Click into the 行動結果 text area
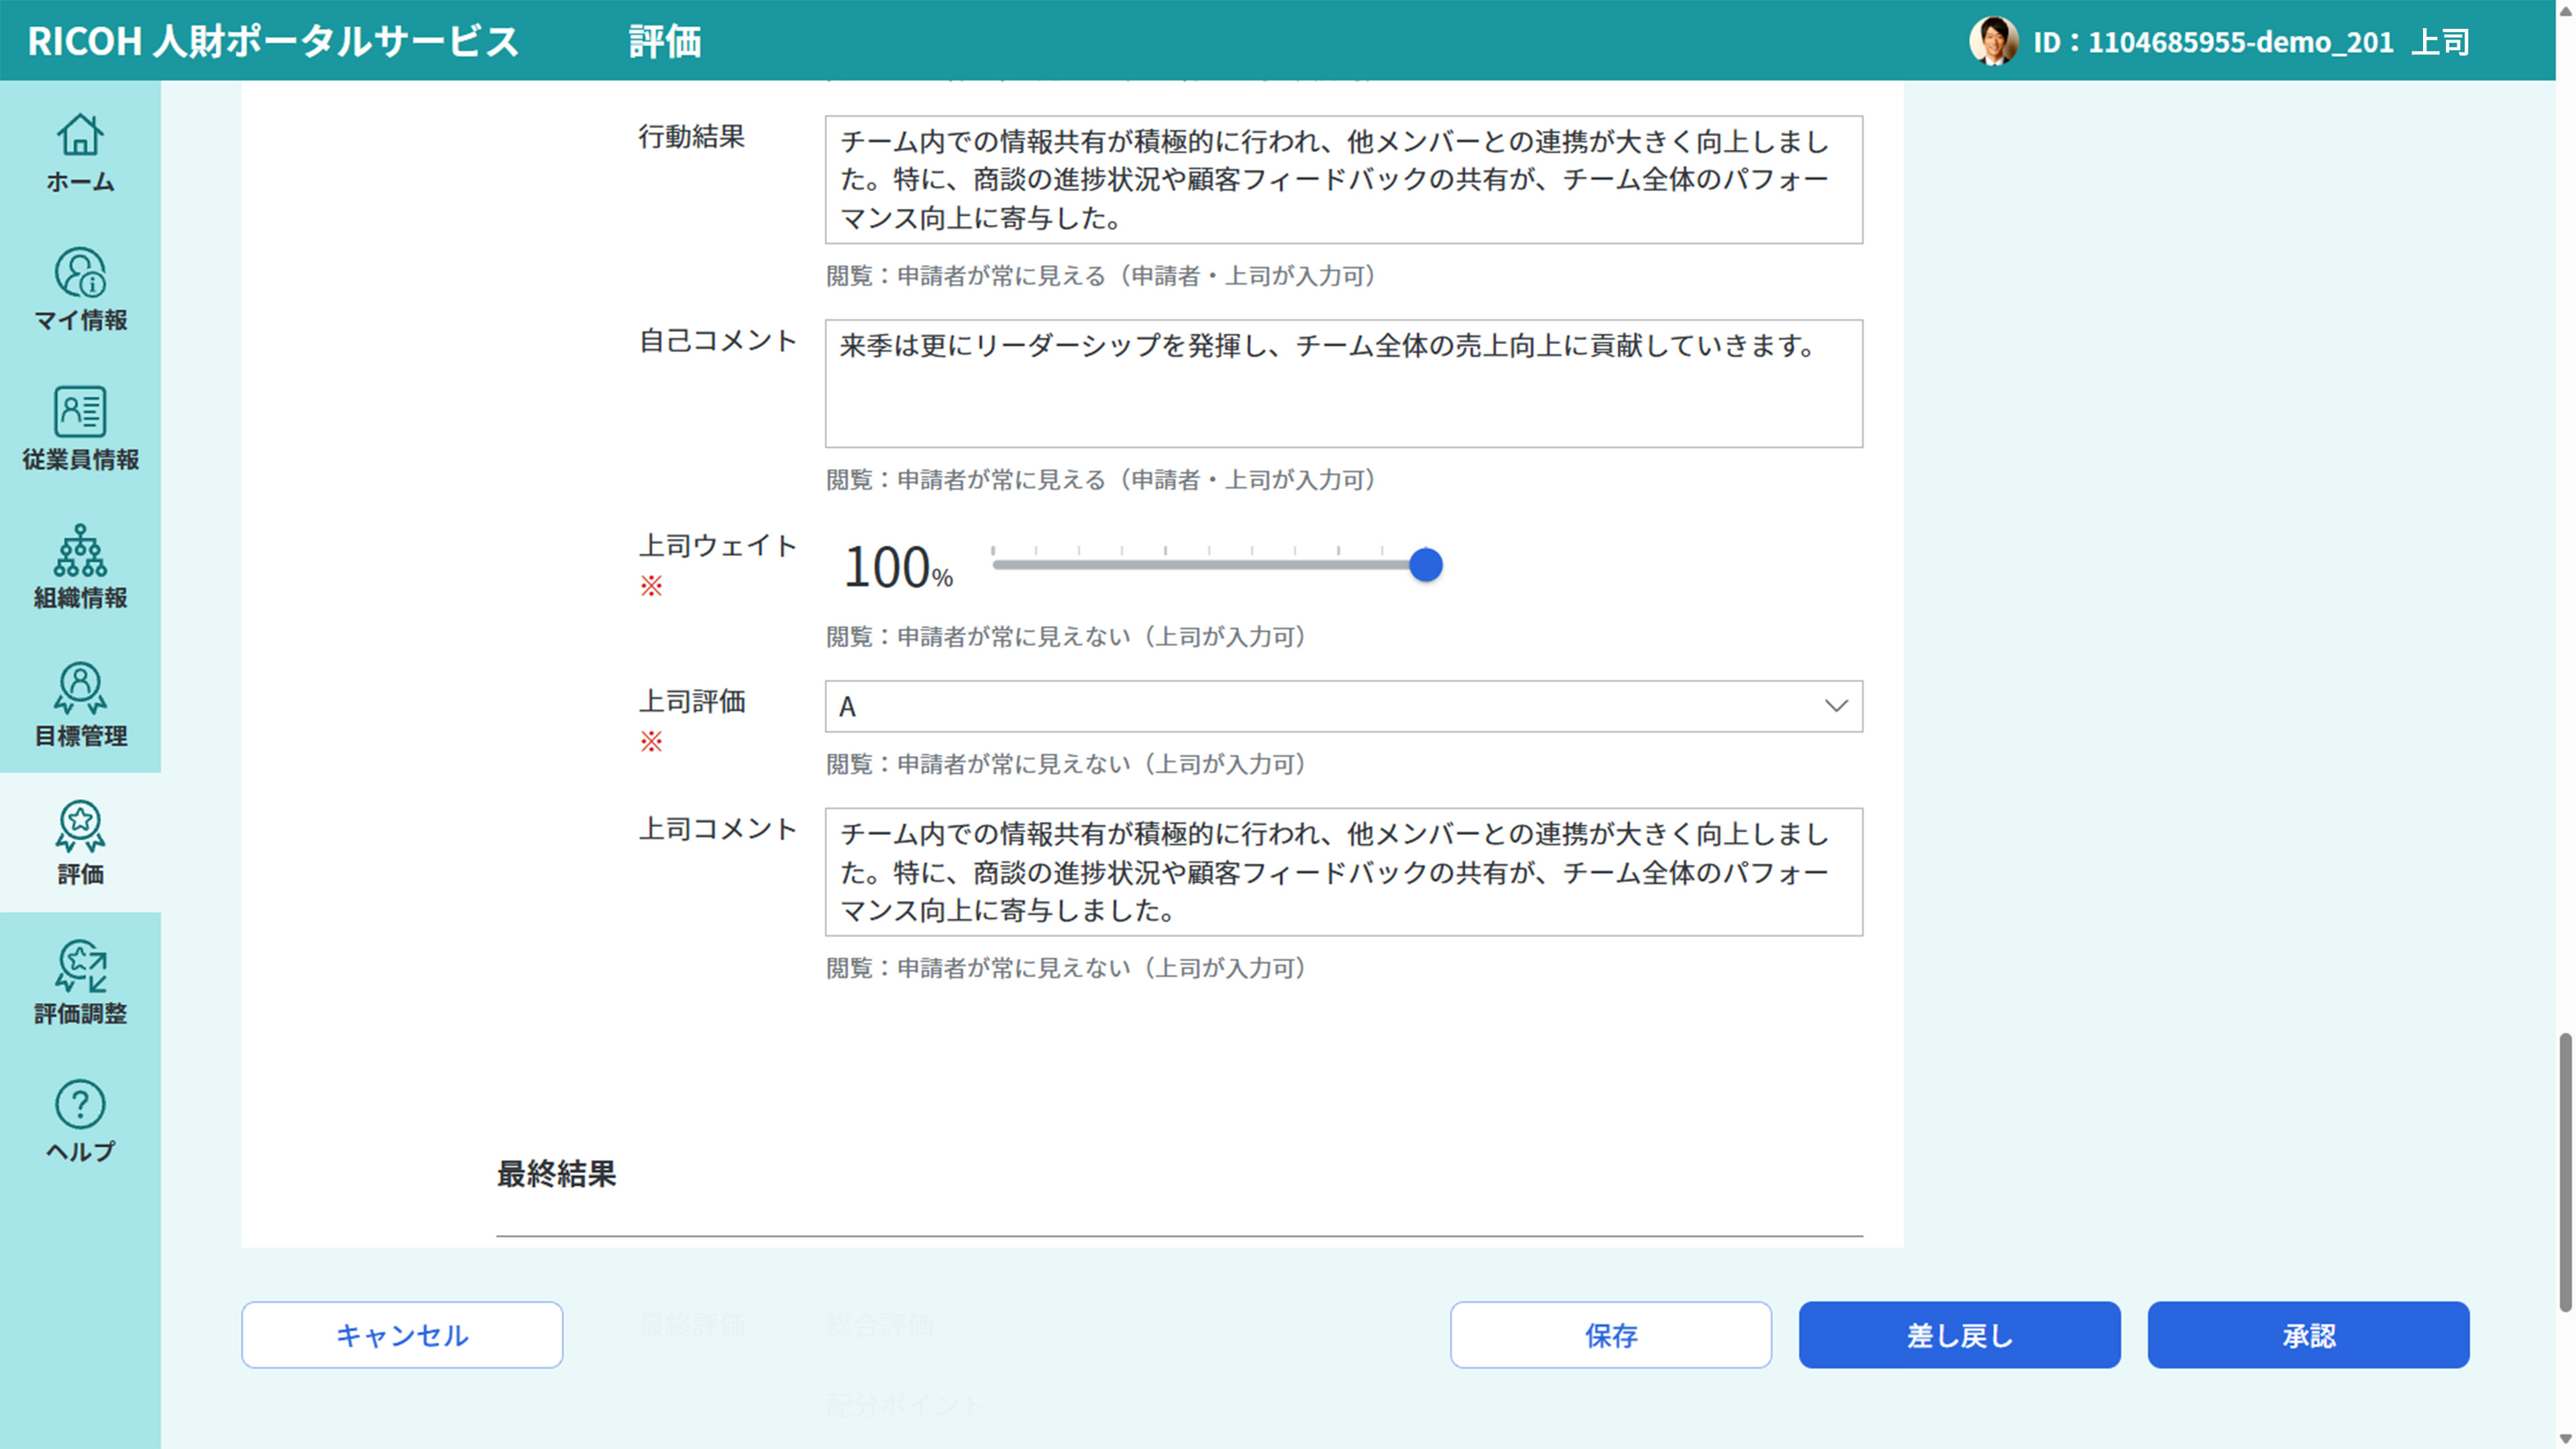The width and height of the screenshot is (2576, 1449). (x=1342, y=180)
